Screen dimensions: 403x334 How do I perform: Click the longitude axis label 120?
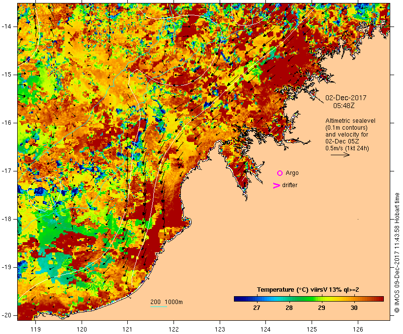pyautogui.click(x=82, y=330)
